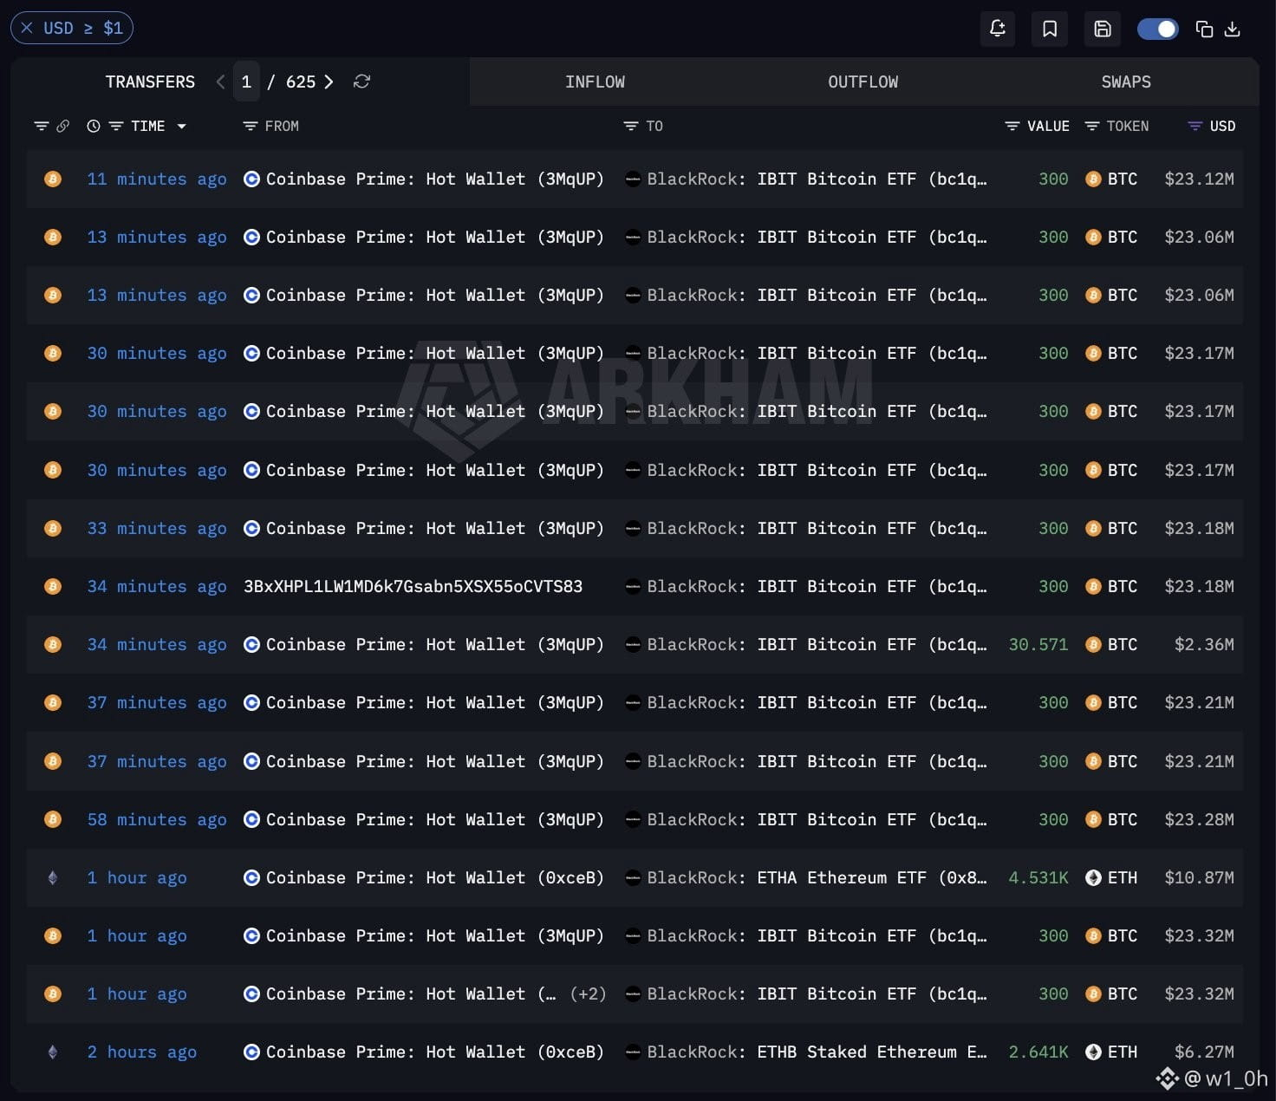Open the VALUE column filter
This screenshot has width=1276, height=1101.
(x=1012, y=127)
